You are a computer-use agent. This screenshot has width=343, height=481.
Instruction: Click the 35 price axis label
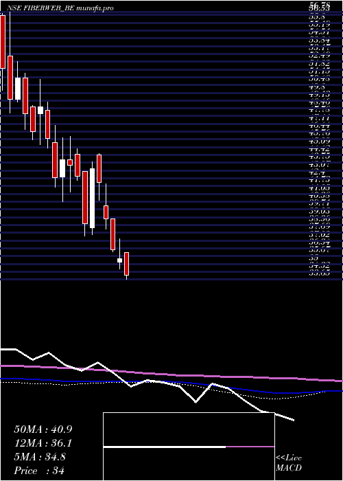312,258
